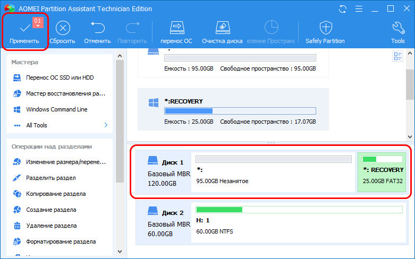
Task: Click the format partition sidebar icon
Action: tap(17, 241)
